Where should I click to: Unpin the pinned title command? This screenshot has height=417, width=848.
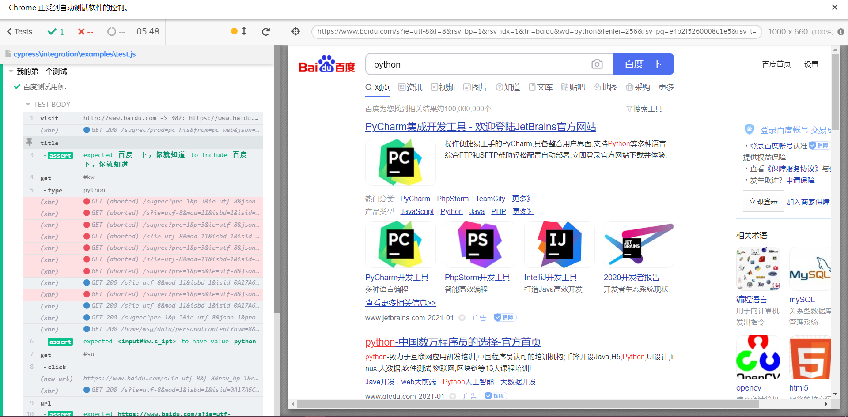29,142
